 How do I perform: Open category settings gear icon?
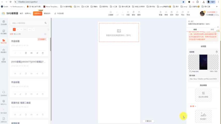coord(45,34)
